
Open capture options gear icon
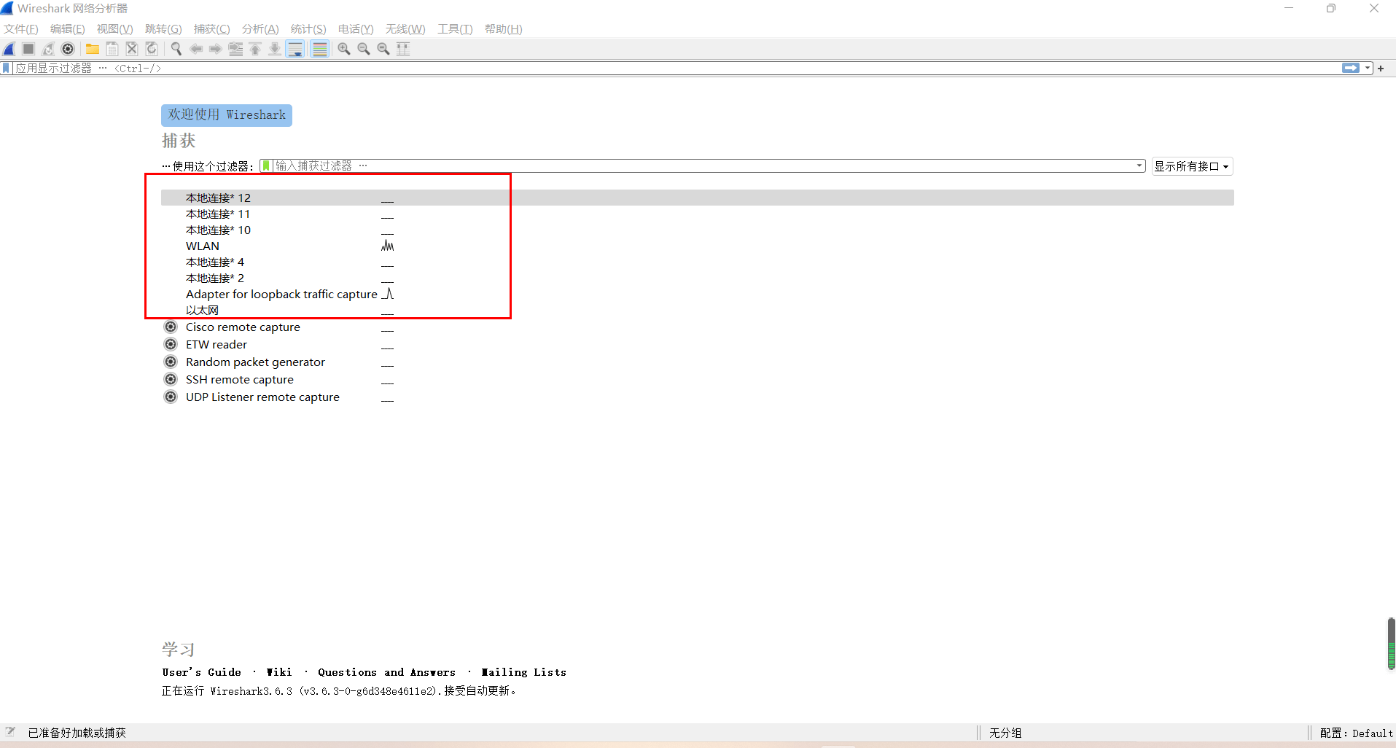point(68,49)
